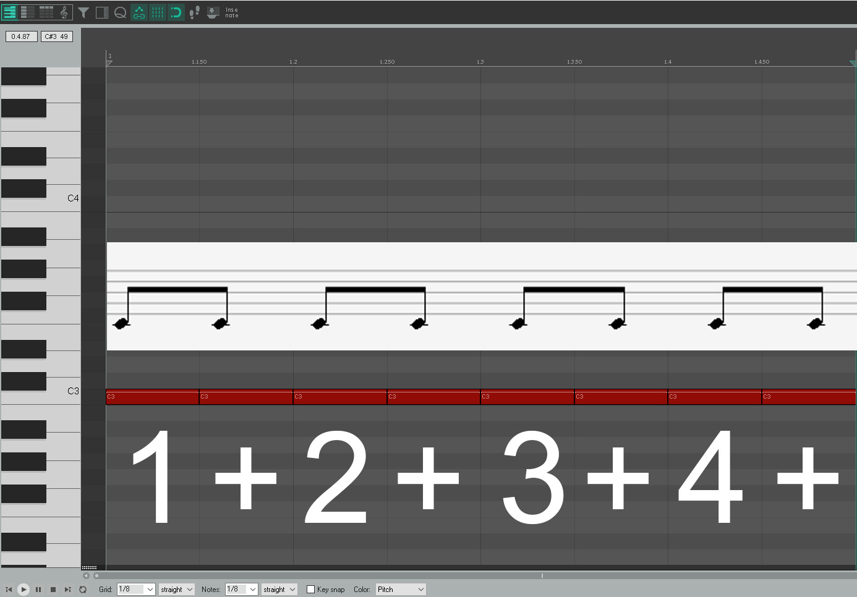Toggle repeat loop in transport
The height and width of the screenshot is (597, 857).
[83, 590]
